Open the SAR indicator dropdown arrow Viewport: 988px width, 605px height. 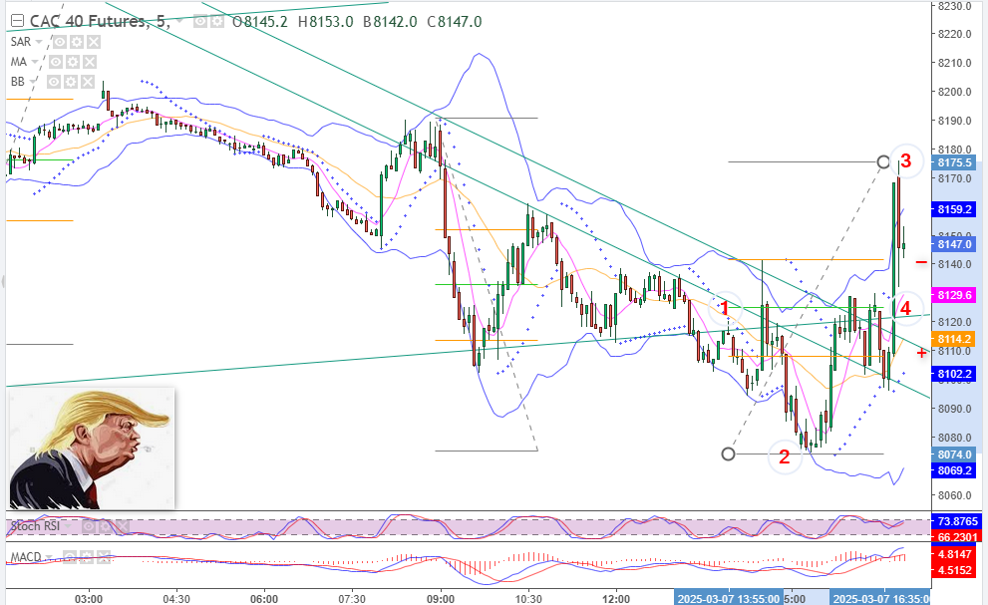pos(39,42)
